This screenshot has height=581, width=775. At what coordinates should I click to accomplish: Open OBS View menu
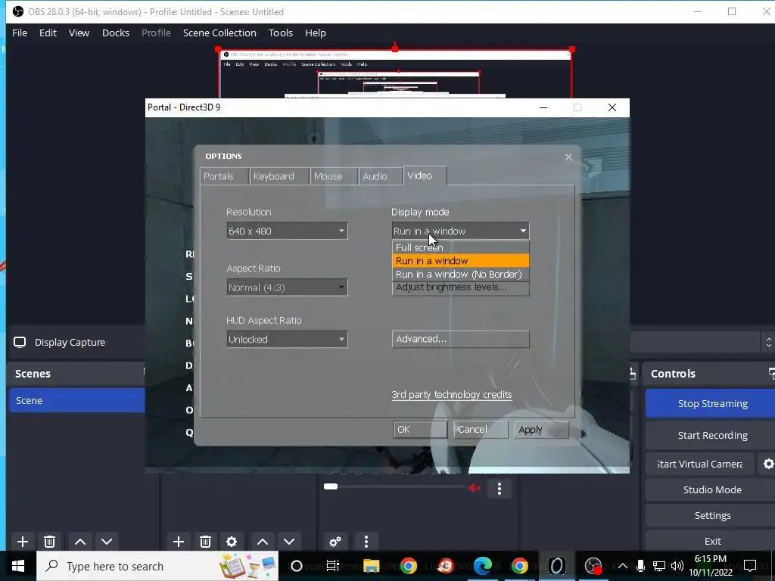79,33
